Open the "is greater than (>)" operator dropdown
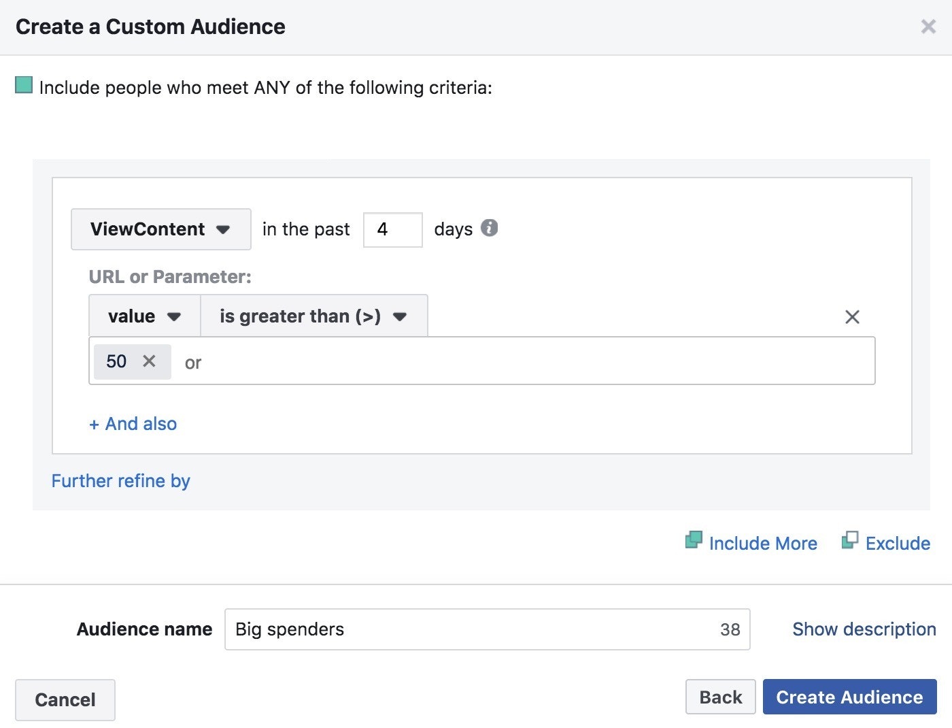The image size is (952, 728). click(313, 316)
